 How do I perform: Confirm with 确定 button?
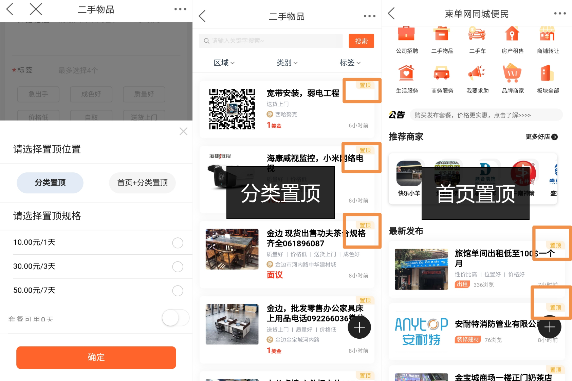pyautogui.click(x=96, y=357)
